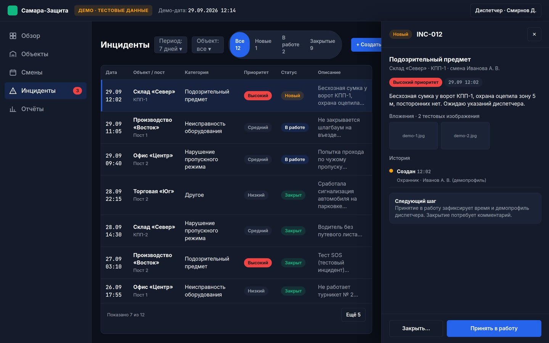Screen dimensions: 549x343
Task: Select the row Торговая «Юг» 28.09 22:15
Action: click(236, 195)
